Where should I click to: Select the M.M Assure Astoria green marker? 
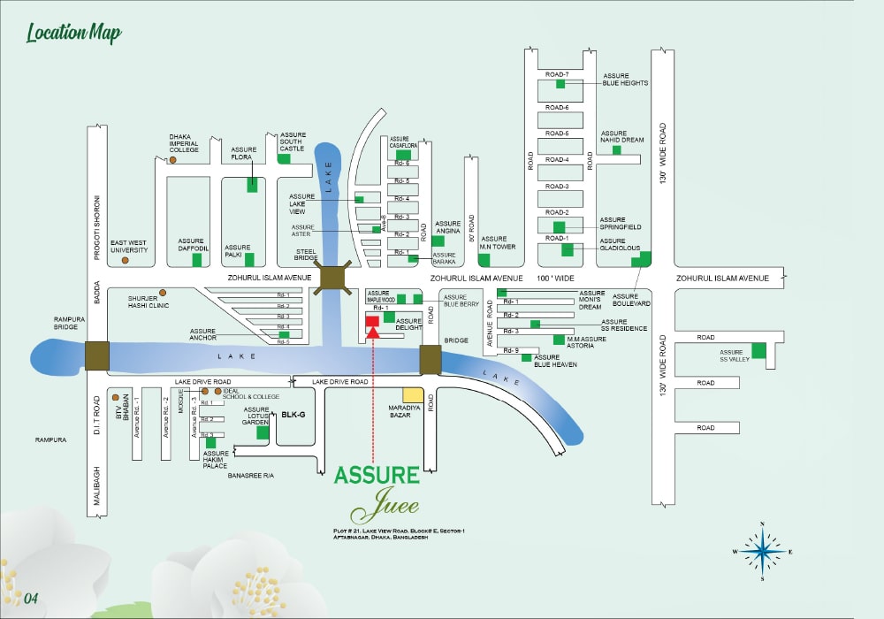point(559,340)
